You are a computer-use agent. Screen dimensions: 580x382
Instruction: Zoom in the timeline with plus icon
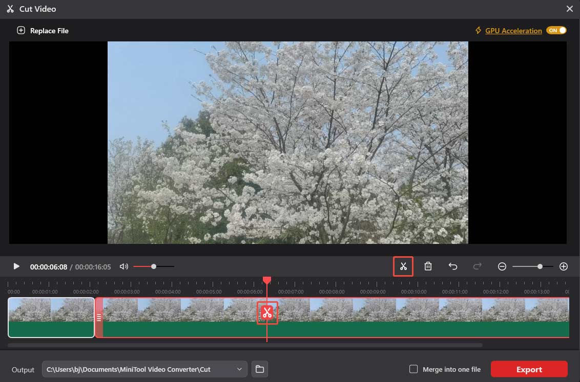[564, 266]
